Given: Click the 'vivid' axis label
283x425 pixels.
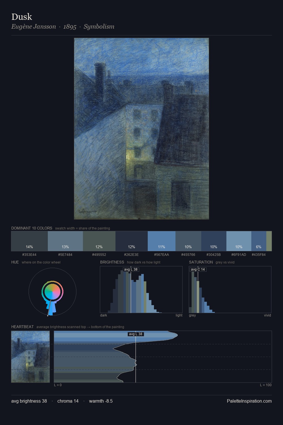Looking at the screenshot, I should [267, 315].
